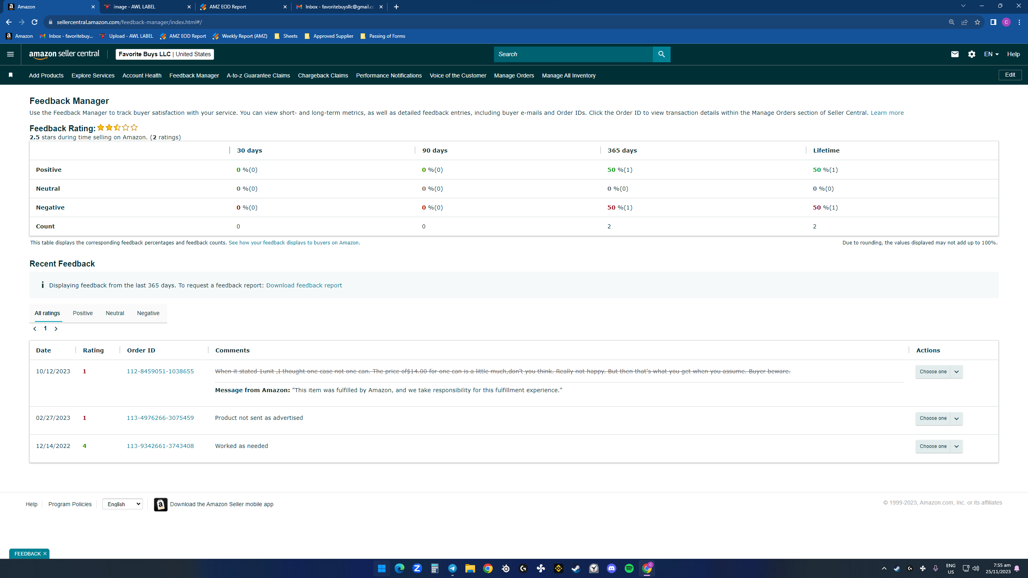1028x578 pixels.
Task: Open Chrome's three-dot menu
Action: tap(1019, 22)
